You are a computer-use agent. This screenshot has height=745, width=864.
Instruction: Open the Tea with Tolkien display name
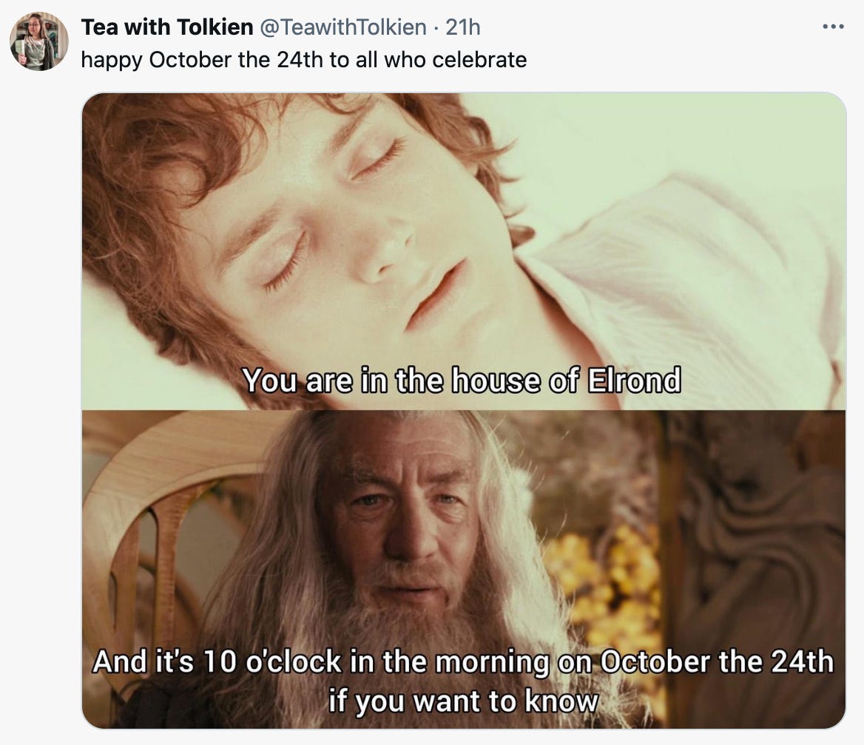[167, 27]
